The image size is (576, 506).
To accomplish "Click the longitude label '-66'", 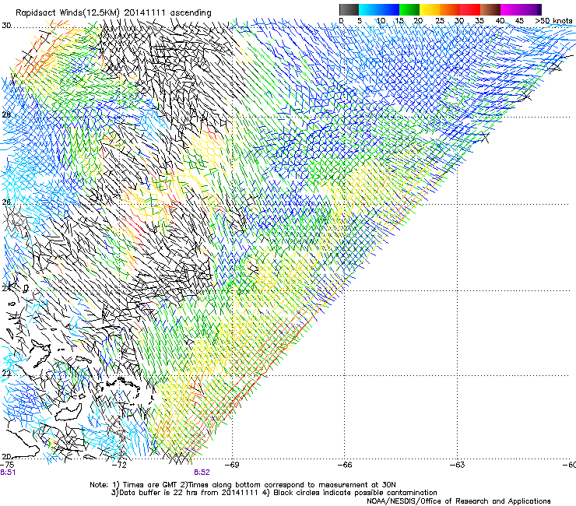I will pos(345,465).
